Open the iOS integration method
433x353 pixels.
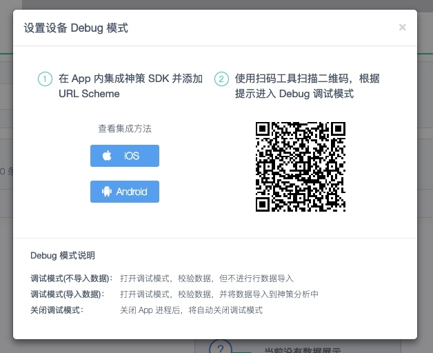click(125, 156)
